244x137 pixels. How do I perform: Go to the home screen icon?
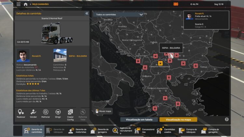[25, 4]
